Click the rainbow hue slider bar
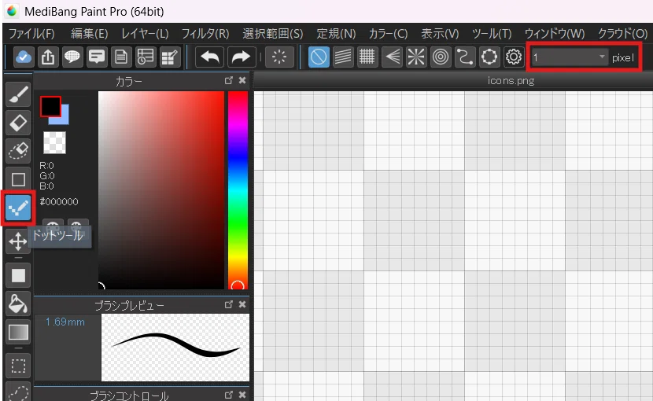 [238, 189]
